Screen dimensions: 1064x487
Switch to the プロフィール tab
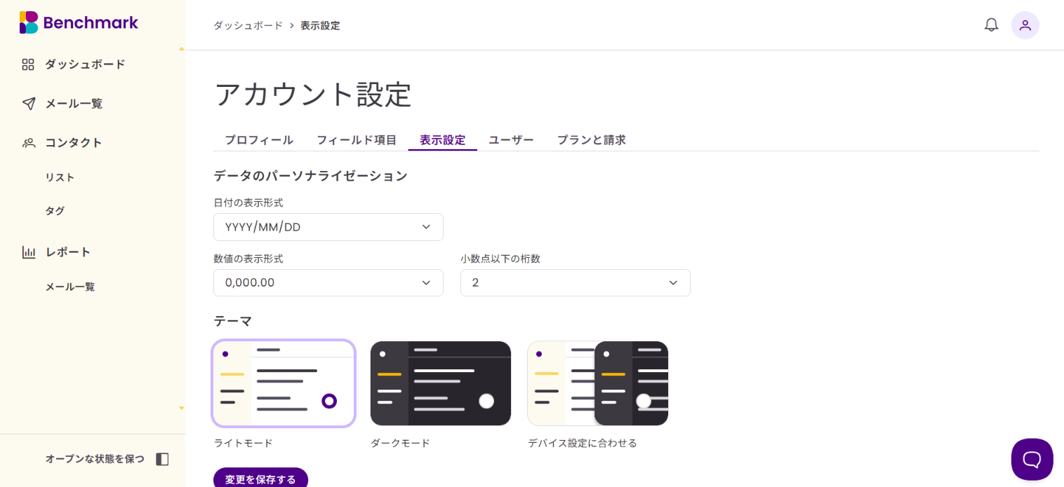click(x=259, y=139)
